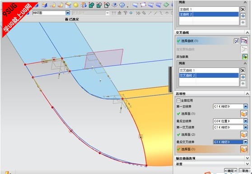This screenshot has width=252, height=174.
Task: Click select face icon under 第一主线串
Action: click(x=244, y=114)
